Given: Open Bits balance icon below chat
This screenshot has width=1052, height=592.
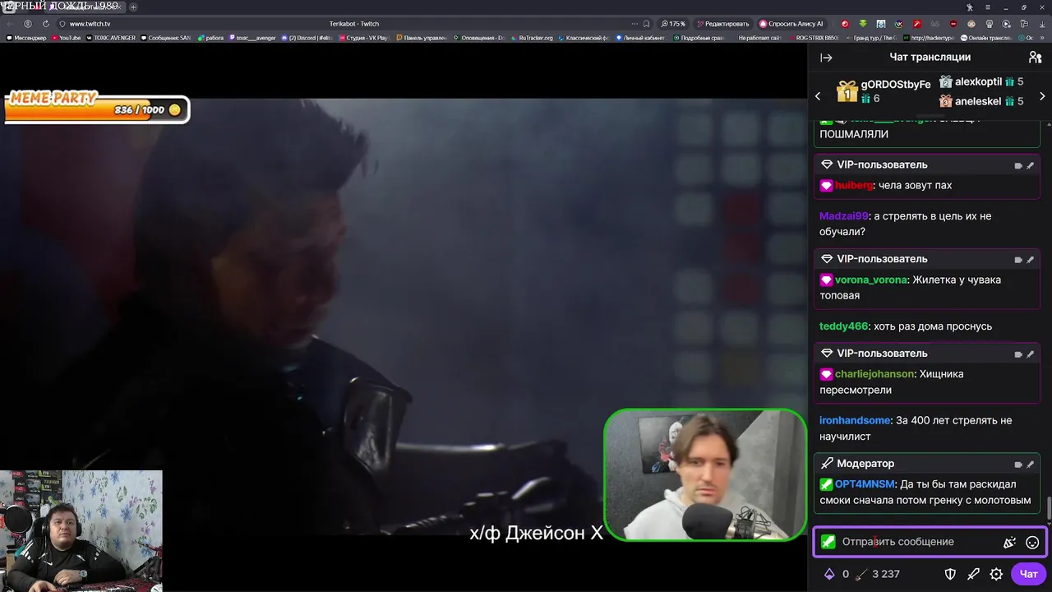Looking at the screenshot, I should point(830,574).
